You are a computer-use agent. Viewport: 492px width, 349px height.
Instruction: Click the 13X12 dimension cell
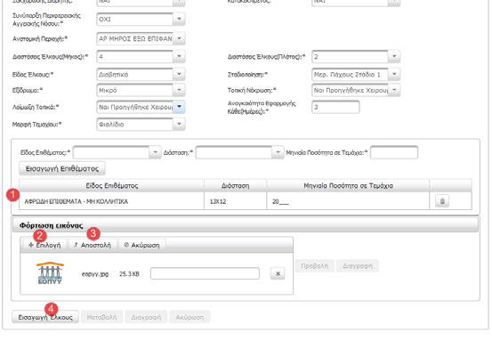pos(236,201)
